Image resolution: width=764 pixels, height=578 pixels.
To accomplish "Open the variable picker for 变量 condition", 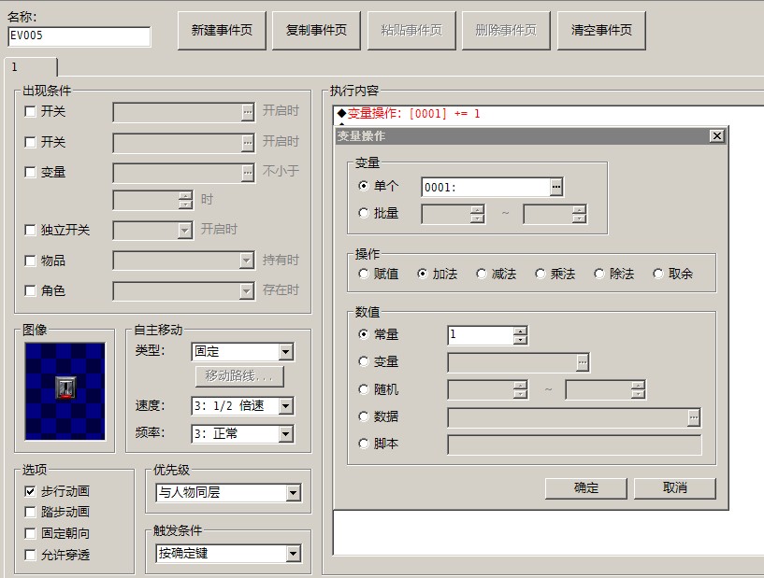I will [x=248, y=173].
